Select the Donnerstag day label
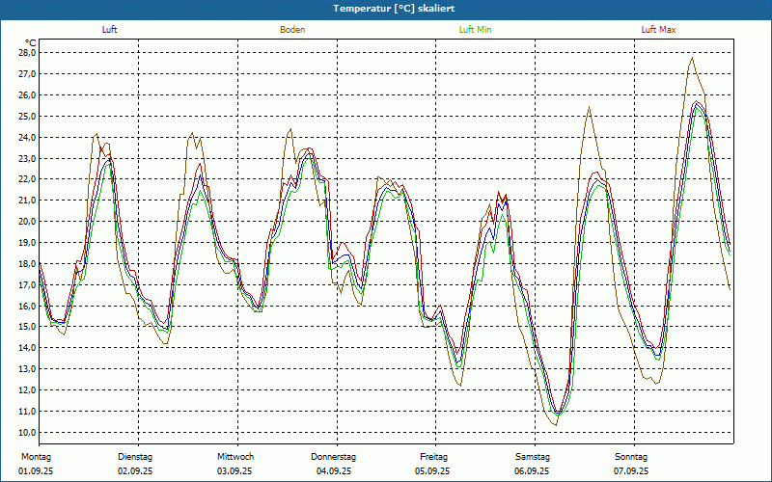 pos(334,457)
